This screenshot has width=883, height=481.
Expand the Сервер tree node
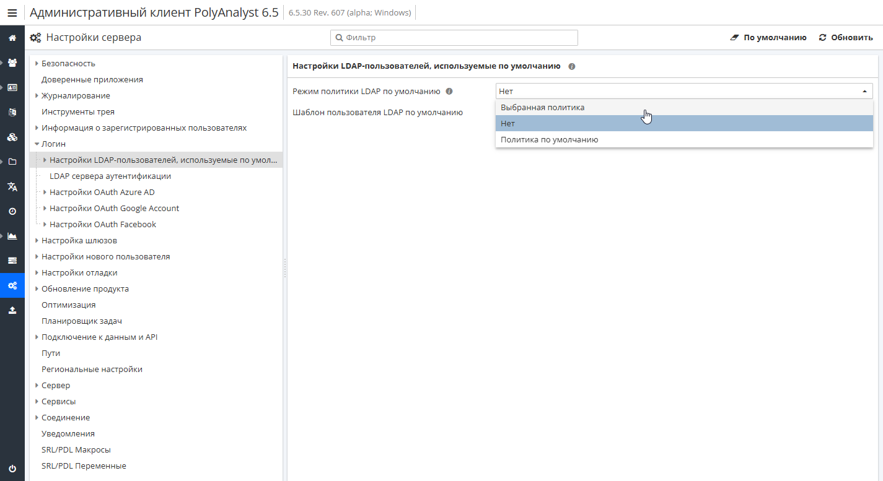(x=37, y=385)
